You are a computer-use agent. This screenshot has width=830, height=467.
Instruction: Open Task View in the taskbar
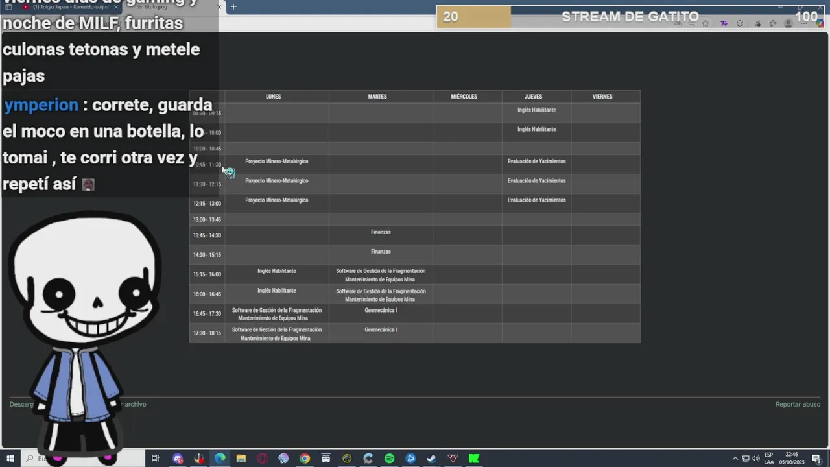pyautogui.click(x=156, y=459)
